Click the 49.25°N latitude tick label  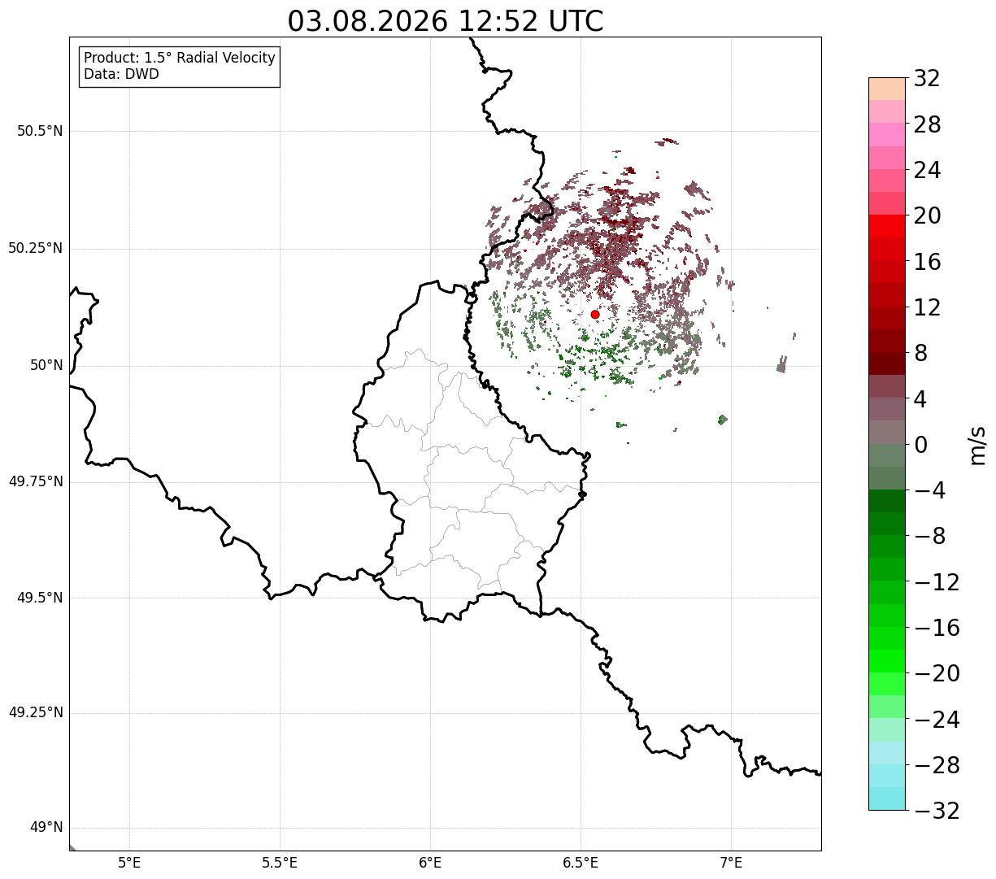[x=36, y=713]
